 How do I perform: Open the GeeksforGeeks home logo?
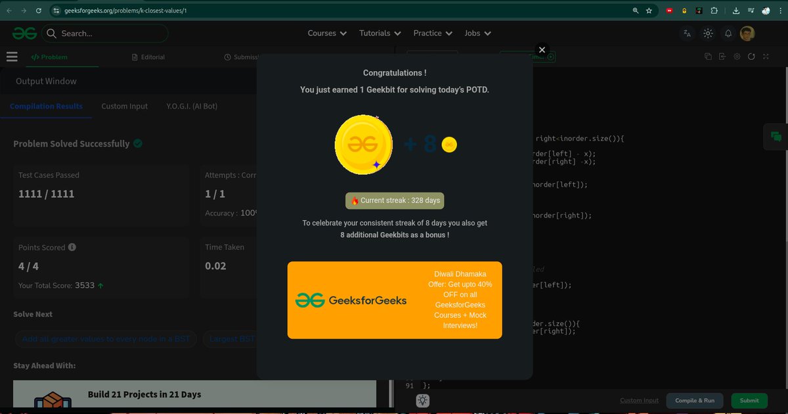click(24, 34)
